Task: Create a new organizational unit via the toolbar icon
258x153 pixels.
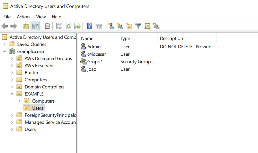Action: click(129, 26)
